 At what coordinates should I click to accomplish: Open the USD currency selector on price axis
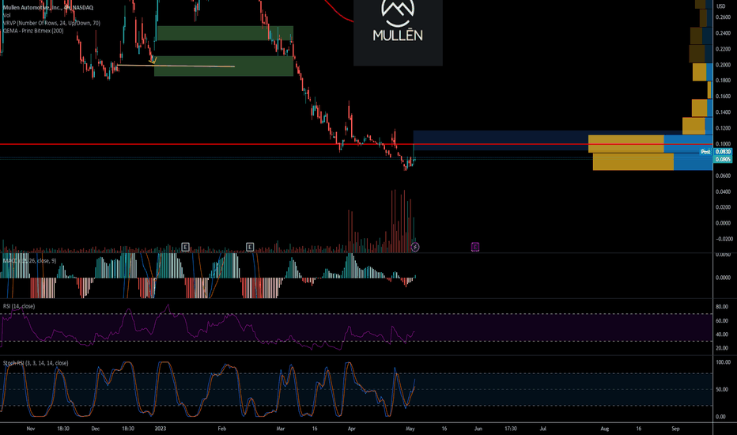pos(721,6)
